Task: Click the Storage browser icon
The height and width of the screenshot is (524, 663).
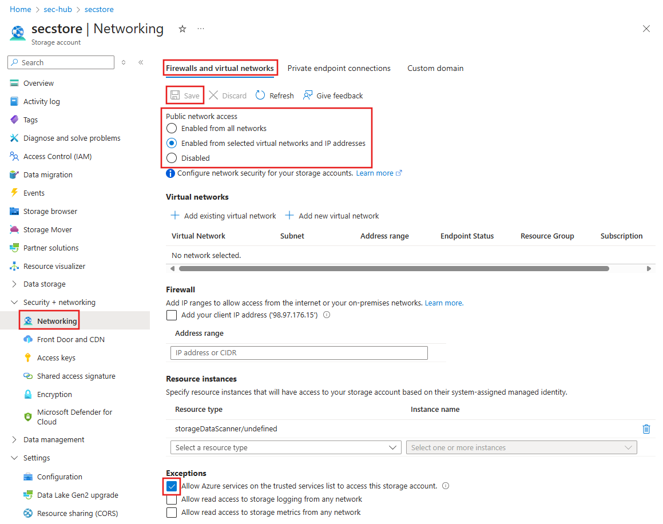Action: [x=14, y=212]
